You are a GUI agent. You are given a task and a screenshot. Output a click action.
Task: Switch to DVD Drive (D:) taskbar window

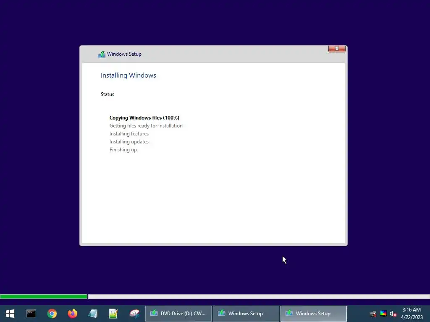(x=178, y=314)
